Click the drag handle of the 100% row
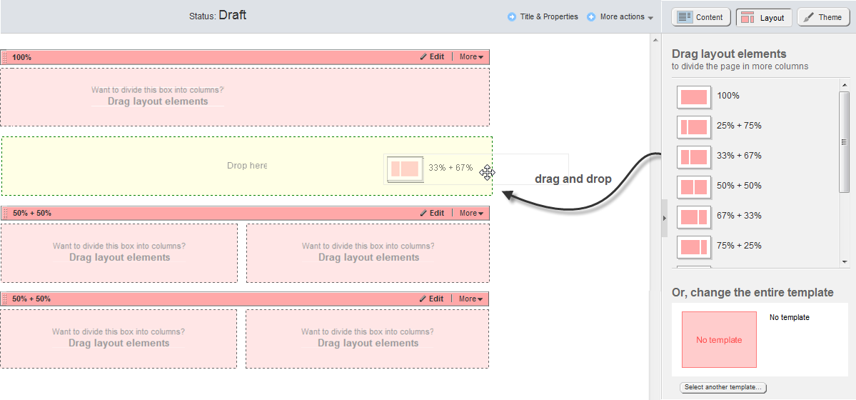Image resolution: width=856 pixels, height=400 pixels. (5, 57)
